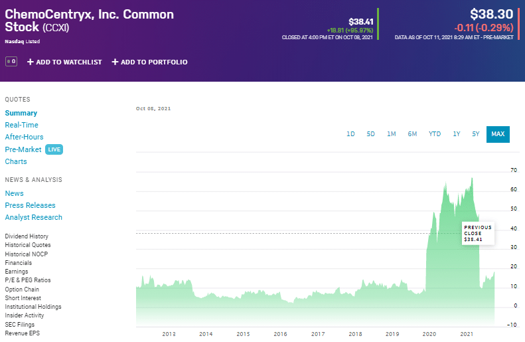Open the Summary quotes page
Viewport: 525px width, 342px height.
pos(21,113)
